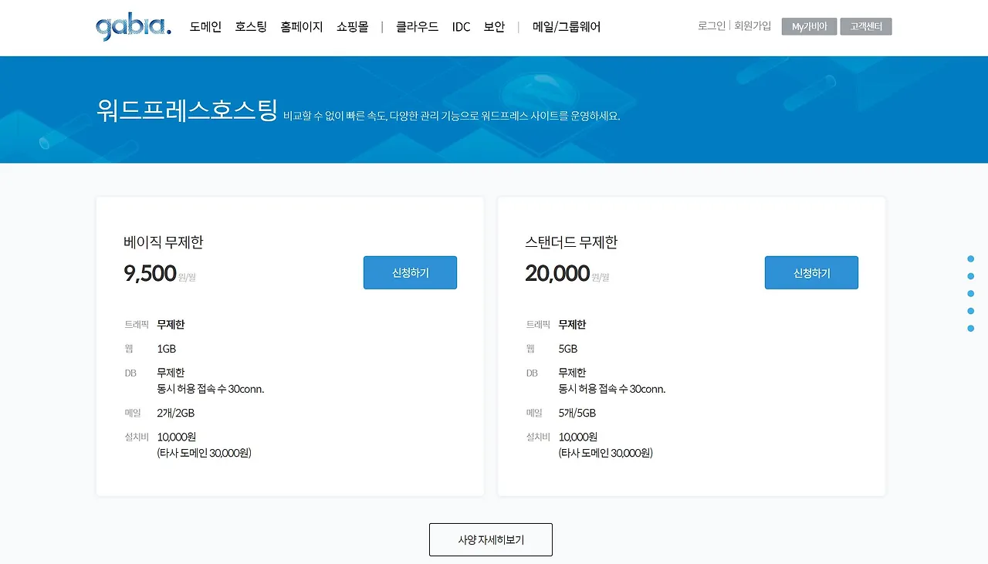The width and height of the screenshot is (988, 564).
Task: Select the last dot in the side navigation
Action: (970, 328)
